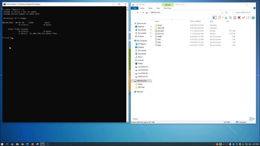Click USB Drive (F:) in address bar
This screenshot has width=260, height=146.
155,13
